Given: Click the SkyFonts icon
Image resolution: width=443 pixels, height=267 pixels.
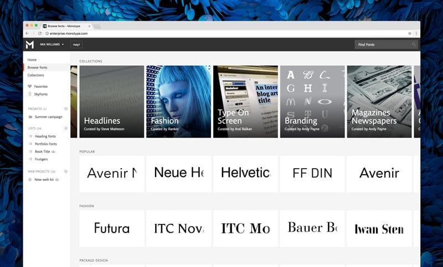Looking at the screenshot, I should coord(30,94).
